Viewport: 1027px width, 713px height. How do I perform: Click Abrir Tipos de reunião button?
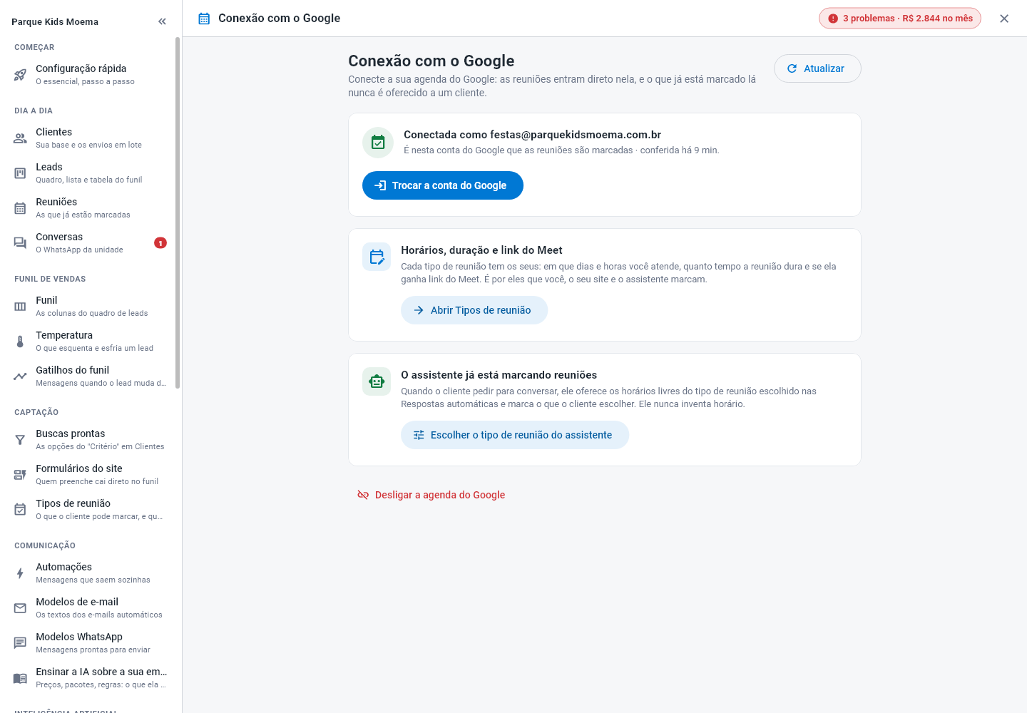pyautogui.click(x=474, y=310)
